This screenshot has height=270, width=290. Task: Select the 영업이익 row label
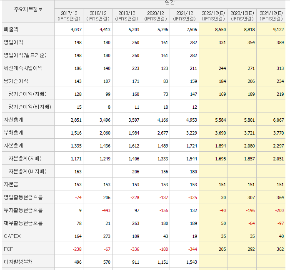13,42
